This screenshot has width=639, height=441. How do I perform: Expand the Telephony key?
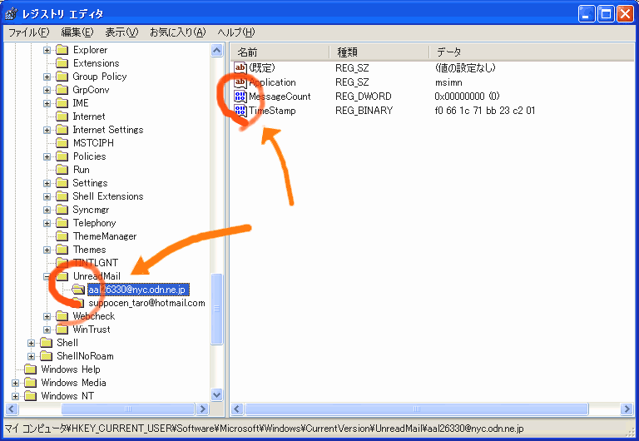pos(47,223)
